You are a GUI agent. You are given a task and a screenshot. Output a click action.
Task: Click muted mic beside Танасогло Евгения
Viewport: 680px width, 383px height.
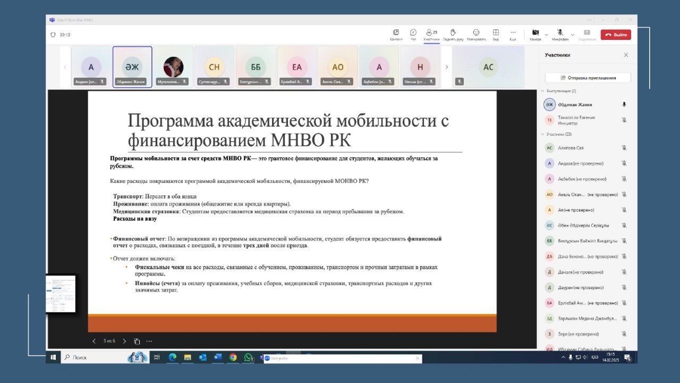point(624,120)
